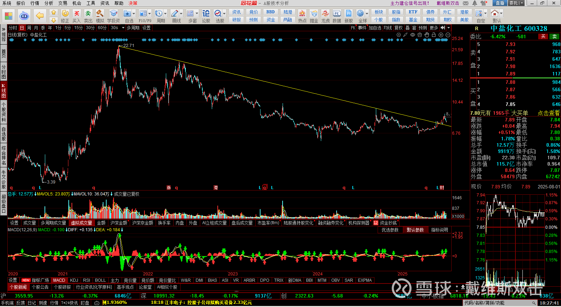Toggle 叠 overlay mode
This screenshot has height=307, width=561.
point(407,28)
